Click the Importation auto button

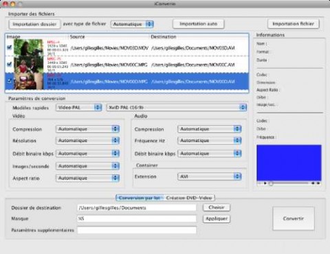198,24
